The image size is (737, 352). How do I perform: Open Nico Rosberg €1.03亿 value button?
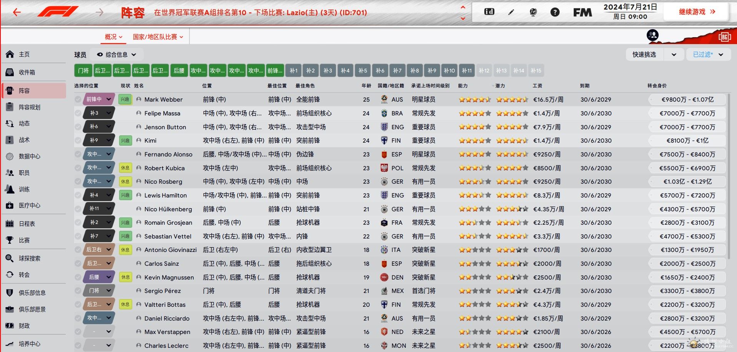coord(687,181)
